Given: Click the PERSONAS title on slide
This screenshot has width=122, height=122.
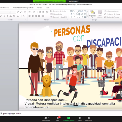Looking at the screenshot, I should pyautogui.click(x=72, y=30).
